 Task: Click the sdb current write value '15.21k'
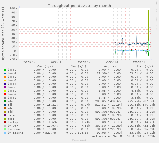coord(52,105)
